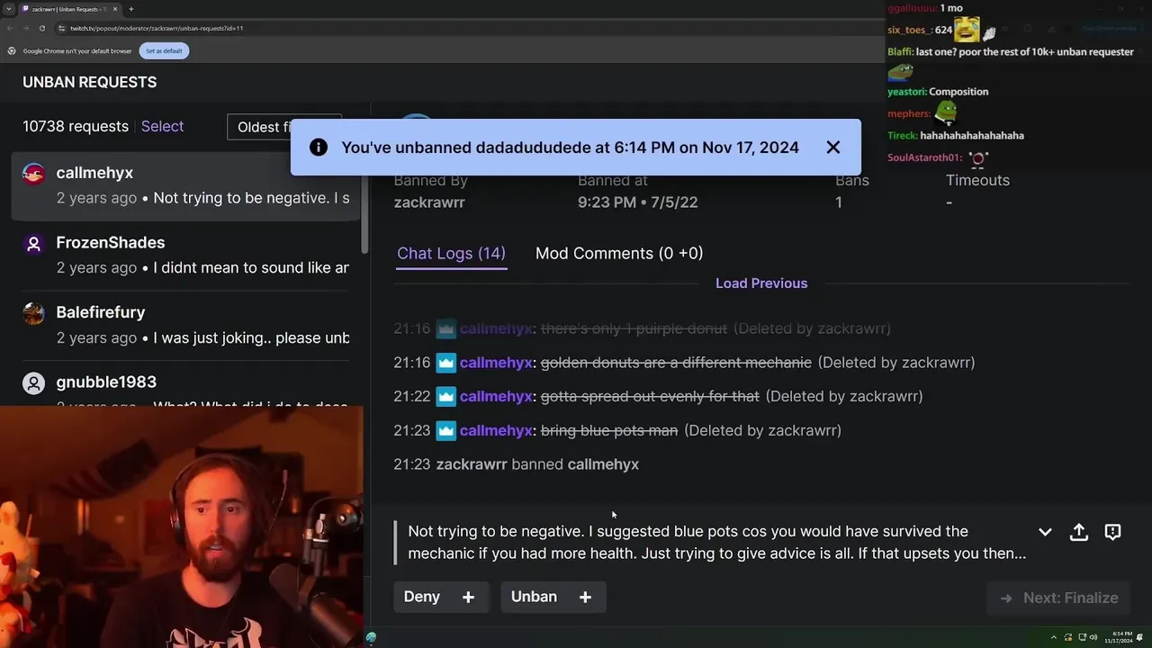
Task: Click the taskbar icon below webcam
Action: 371,638
